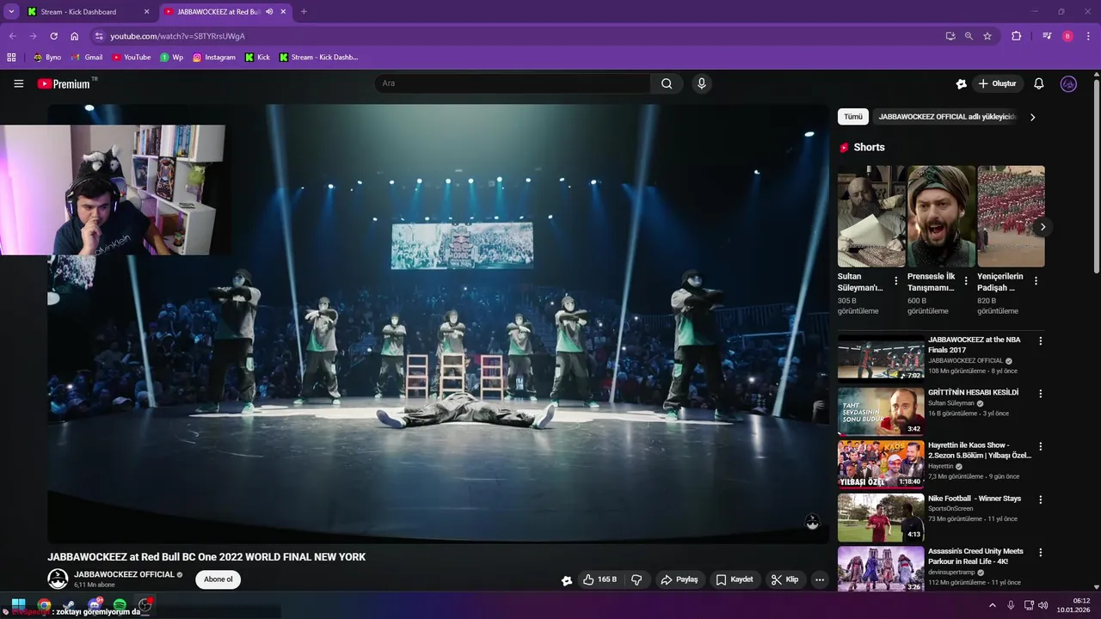
Task: Open Chrome profile B avatar
Action: pos(1067,36)
